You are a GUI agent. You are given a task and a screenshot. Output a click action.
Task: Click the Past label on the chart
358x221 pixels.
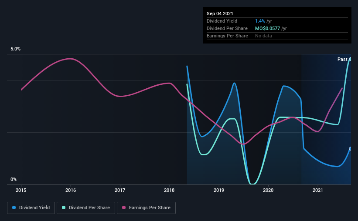pos(342,59)
